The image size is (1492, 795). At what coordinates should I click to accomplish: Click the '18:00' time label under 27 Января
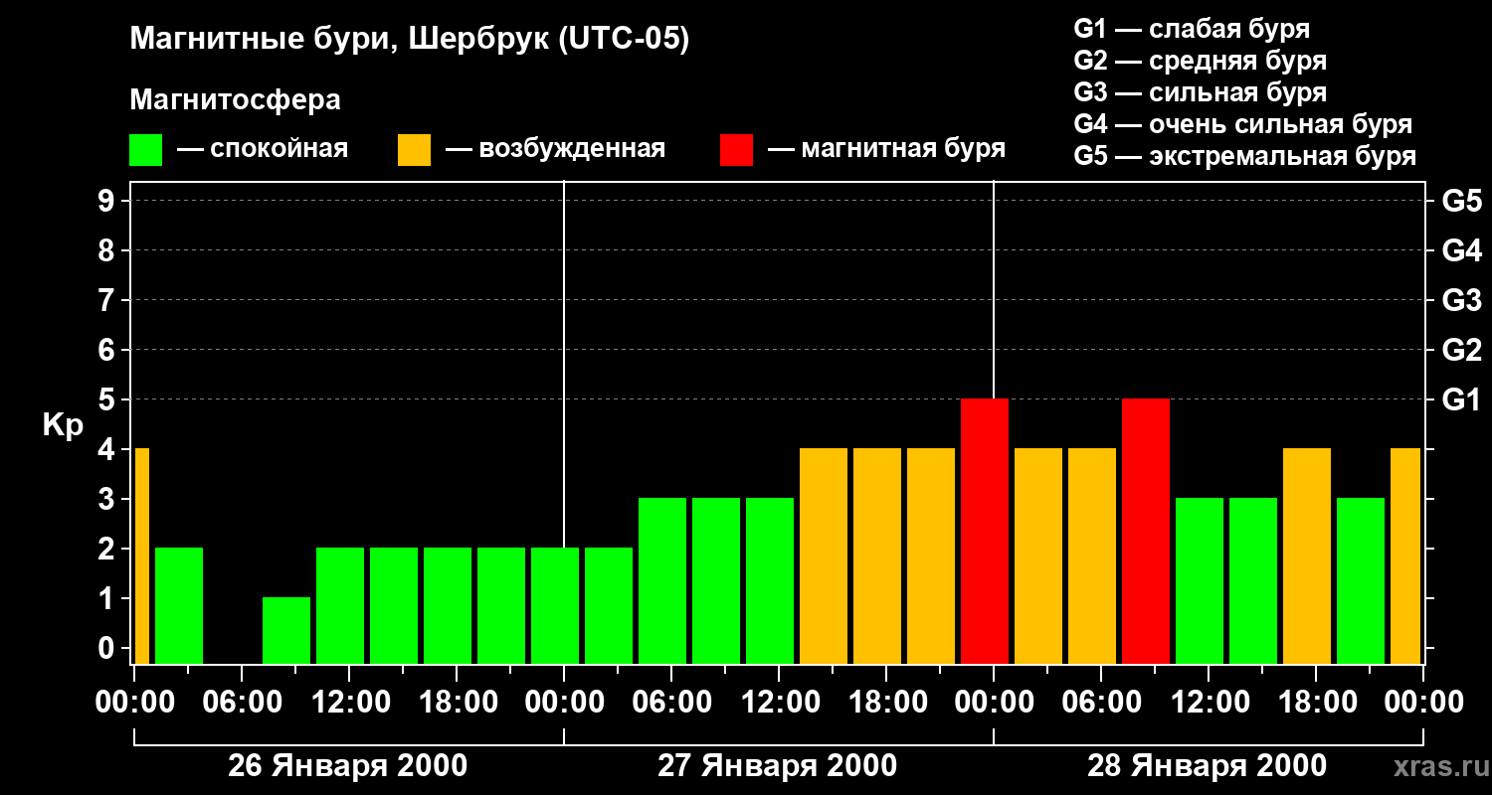click(x=886, y=703)
